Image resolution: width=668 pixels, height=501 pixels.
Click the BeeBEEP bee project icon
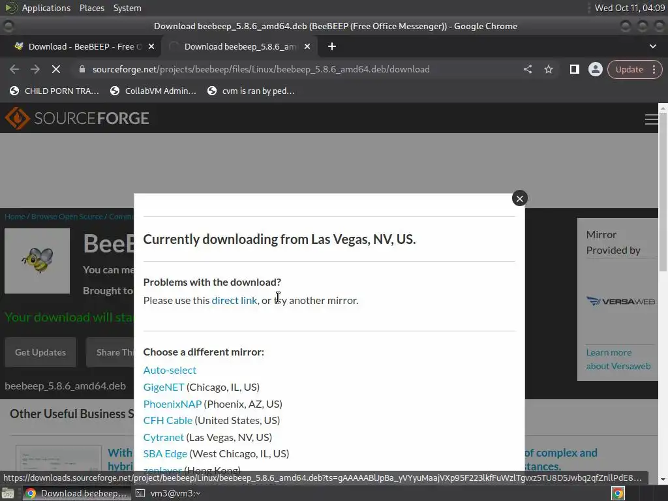(x=37, y=261)
